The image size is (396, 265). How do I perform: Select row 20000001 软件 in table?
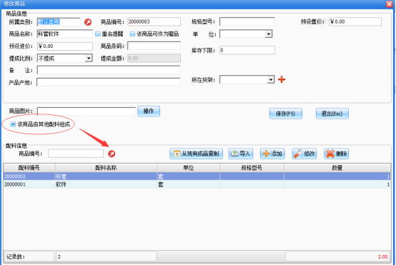coord(197,184)
